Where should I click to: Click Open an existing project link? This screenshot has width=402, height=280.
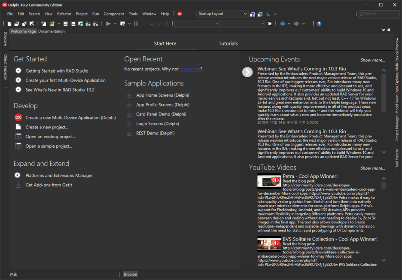pos(51,137)
